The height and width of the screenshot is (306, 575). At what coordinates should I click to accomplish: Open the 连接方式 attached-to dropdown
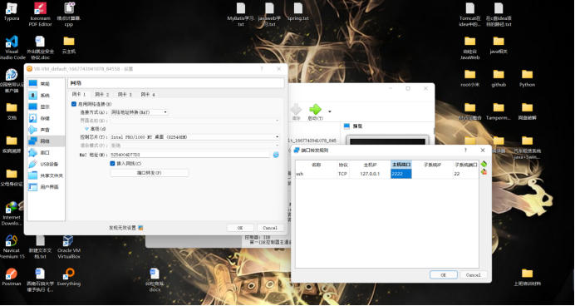[139, 112]
